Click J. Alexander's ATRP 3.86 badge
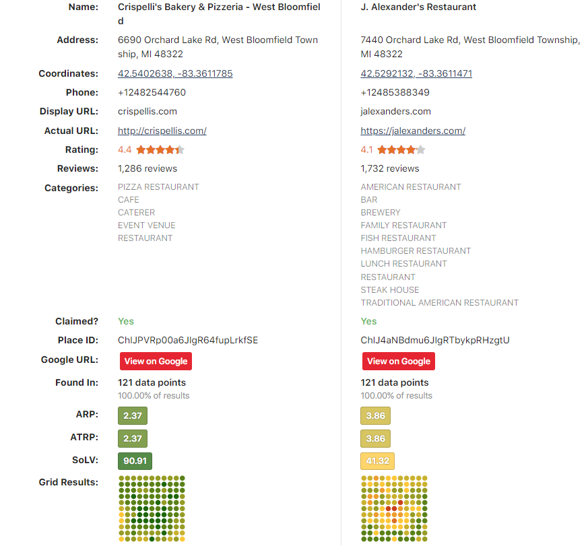588x548 pixels. [375, 438]
